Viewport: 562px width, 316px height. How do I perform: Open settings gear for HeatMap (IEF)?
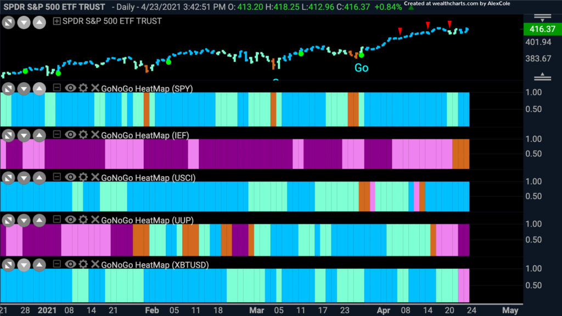click(x=83, y=134)
